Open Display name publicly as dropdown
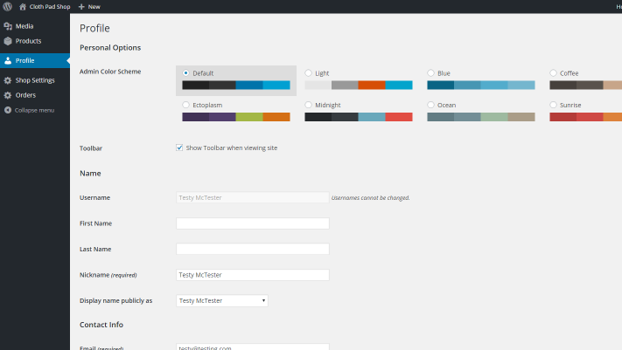Image resolution: width=622 pixels, height=350 pixels. 221,300
